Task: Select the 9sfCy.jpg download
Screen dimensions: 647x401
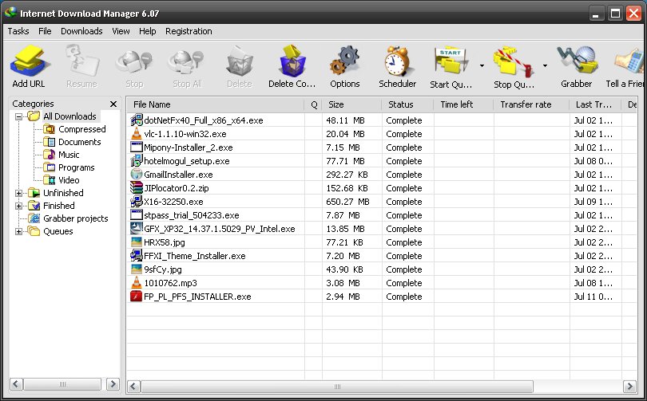Action: (163, 269)
